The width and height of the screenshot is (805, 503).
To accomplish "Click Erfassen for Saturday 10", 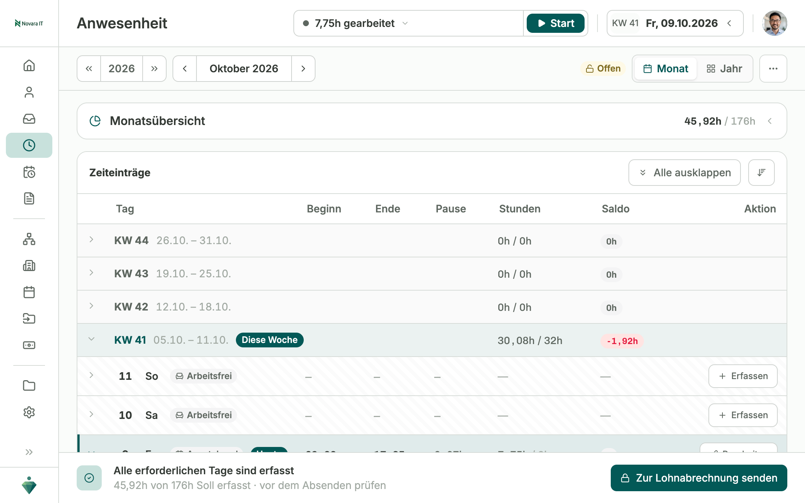I will 743,415.
